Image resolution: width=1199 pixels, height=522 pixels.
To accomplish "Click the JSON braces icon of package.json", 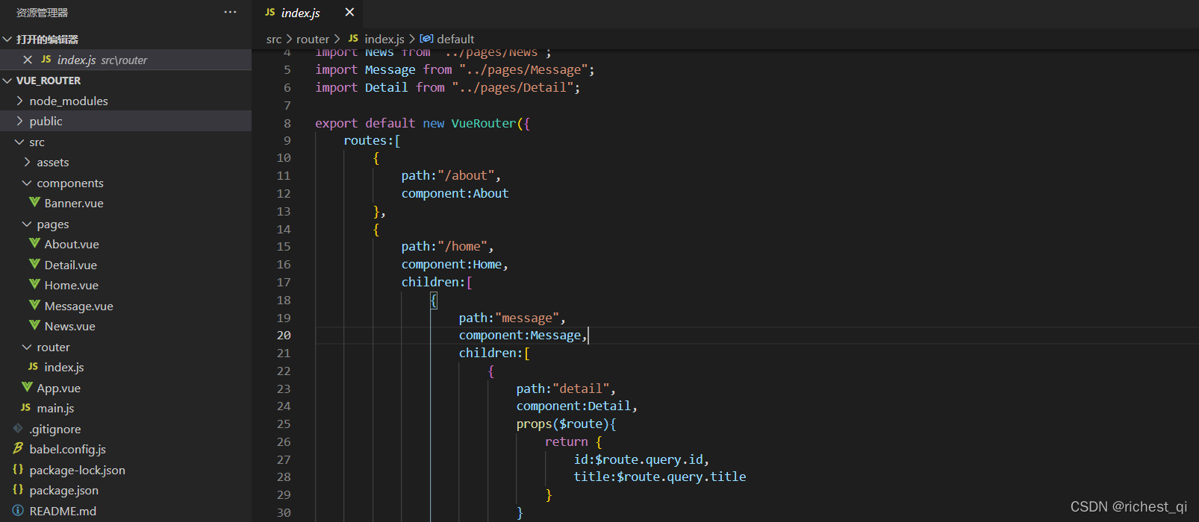I will 18,489.
